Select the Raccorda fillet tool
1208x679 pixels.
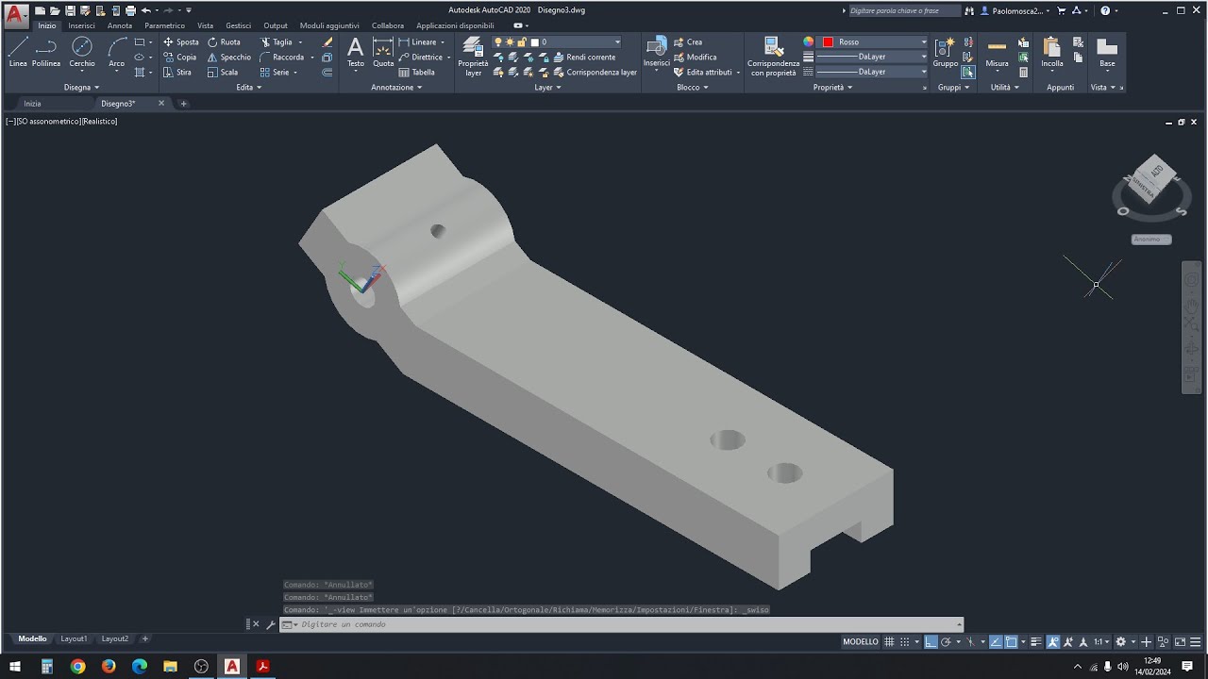(x=281, y=58)
